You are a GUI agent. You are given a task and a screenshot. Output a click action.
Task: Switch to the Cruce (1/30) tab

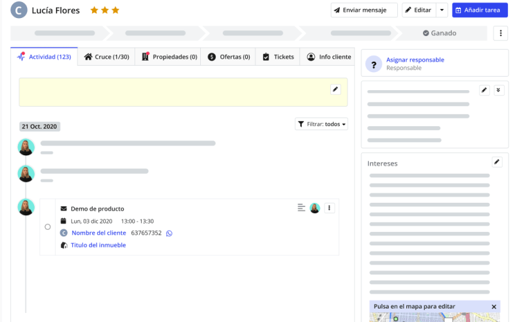point(106,57)
